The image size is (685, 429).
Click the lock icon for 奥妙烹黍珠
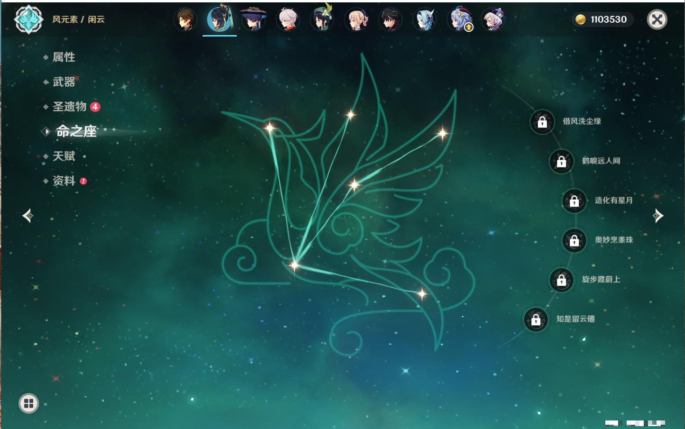(574, 240)
